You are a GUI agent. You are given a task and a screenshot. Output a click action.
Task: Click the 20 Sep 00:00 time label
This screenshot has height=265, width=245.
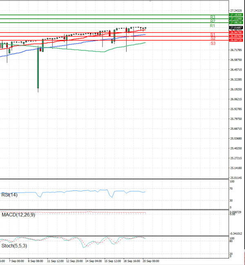pos(150,261)
